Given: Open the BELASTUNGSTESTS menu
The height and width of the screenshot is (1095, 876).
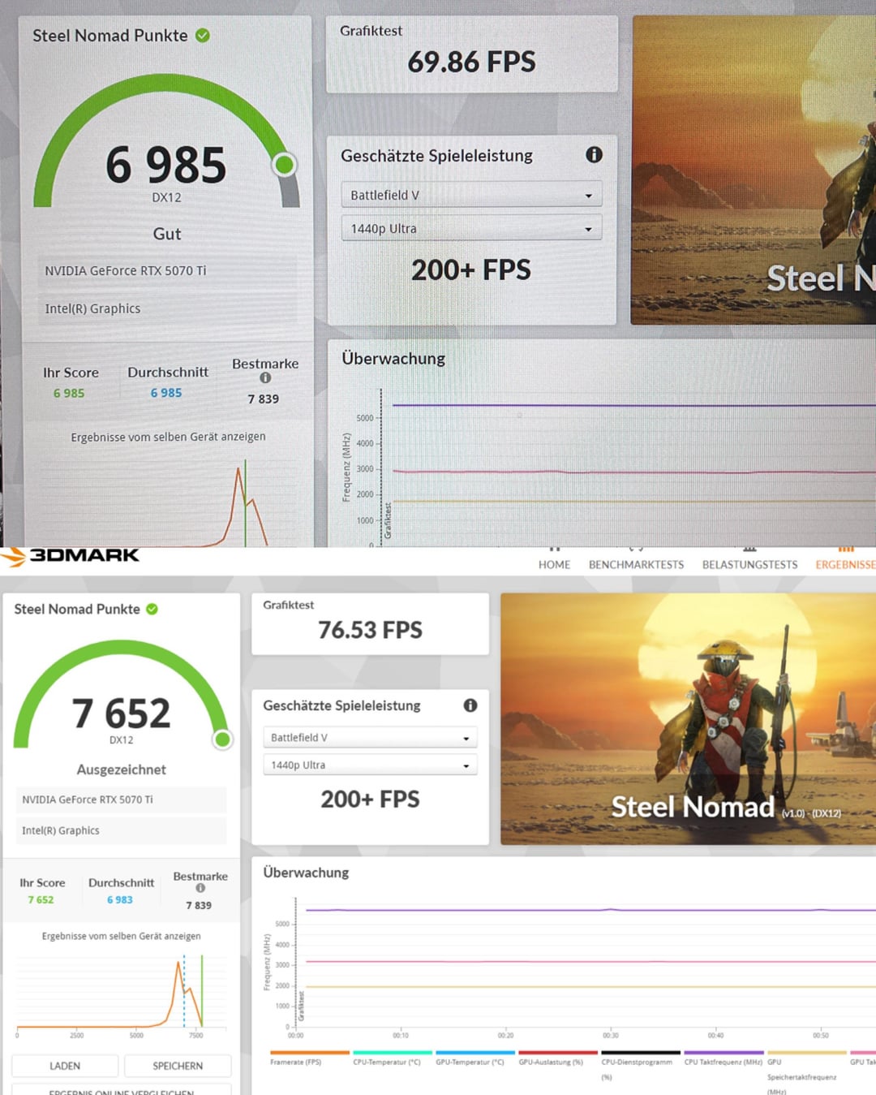Looking at the screenshot, I should click(749, 564).
